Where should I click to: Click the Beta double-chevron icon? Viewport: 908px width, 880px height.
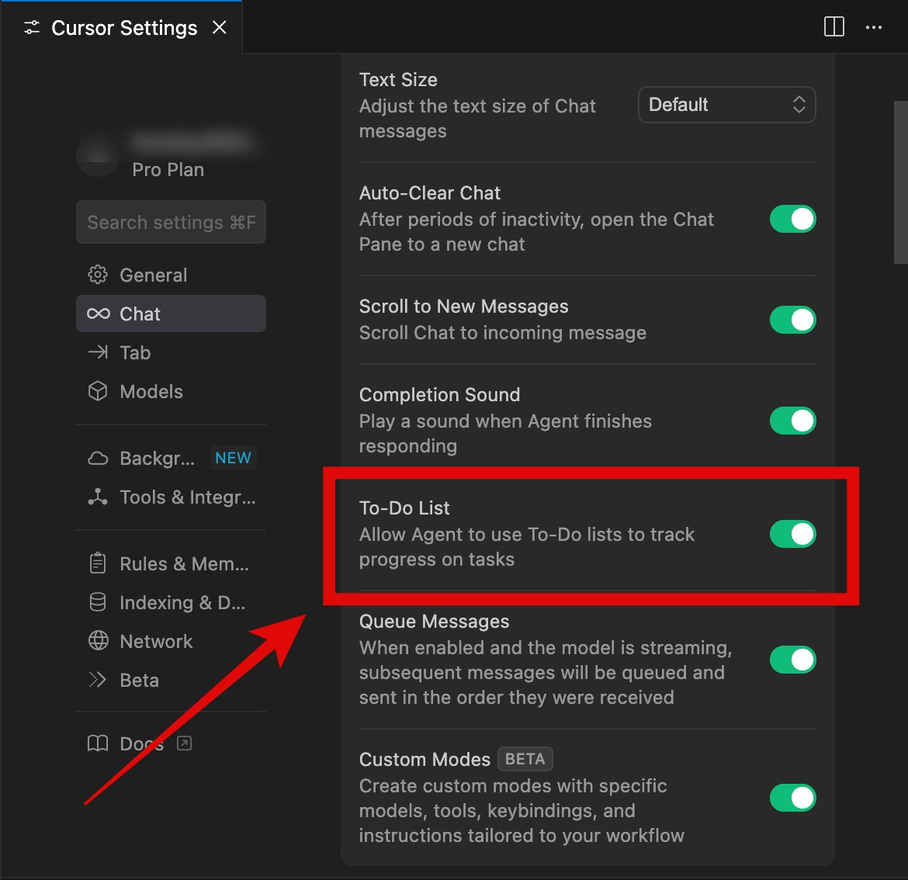[97, 680]
